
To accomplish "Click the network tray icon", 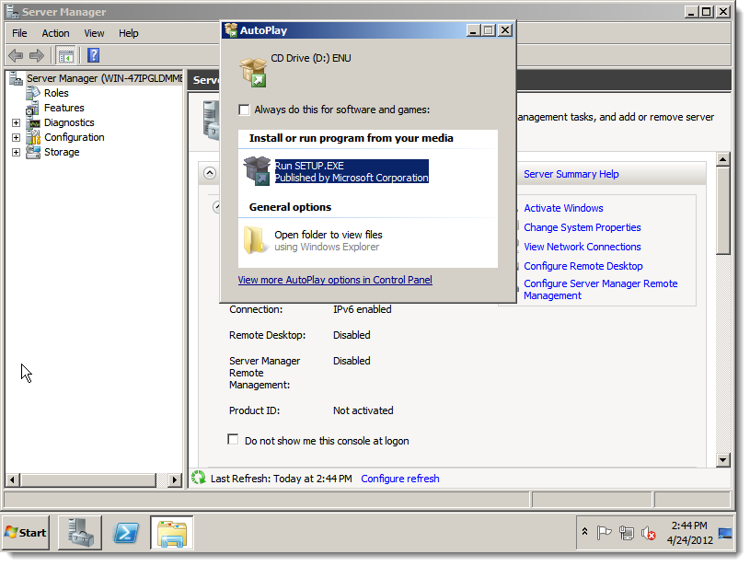I will tap(626, 533).
